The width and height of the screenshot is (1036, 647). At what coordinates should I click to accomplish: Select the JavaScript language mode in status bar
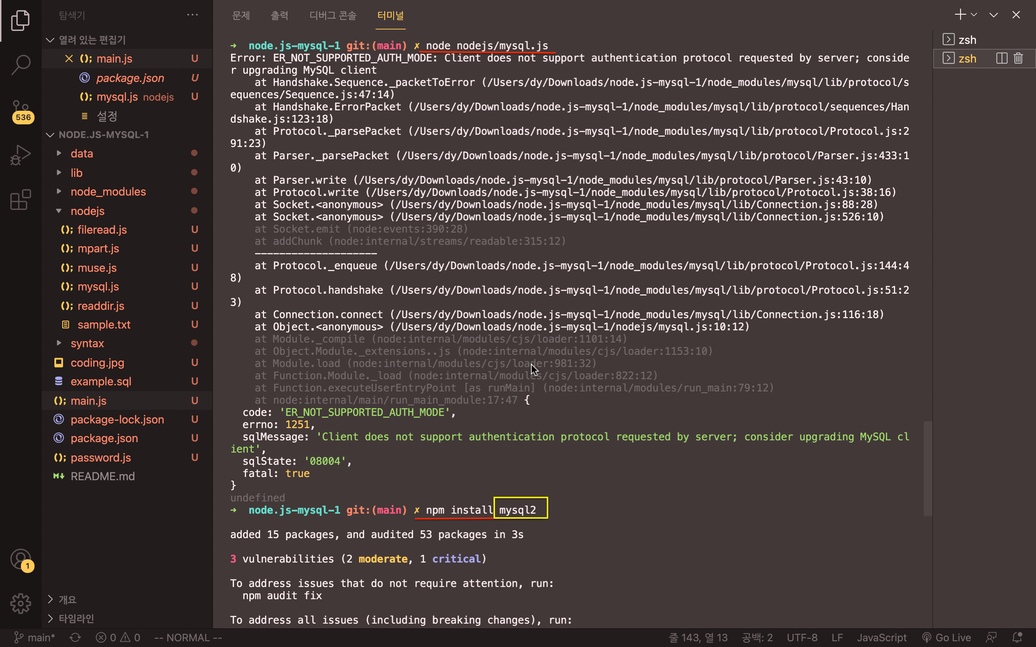point(881,638)
